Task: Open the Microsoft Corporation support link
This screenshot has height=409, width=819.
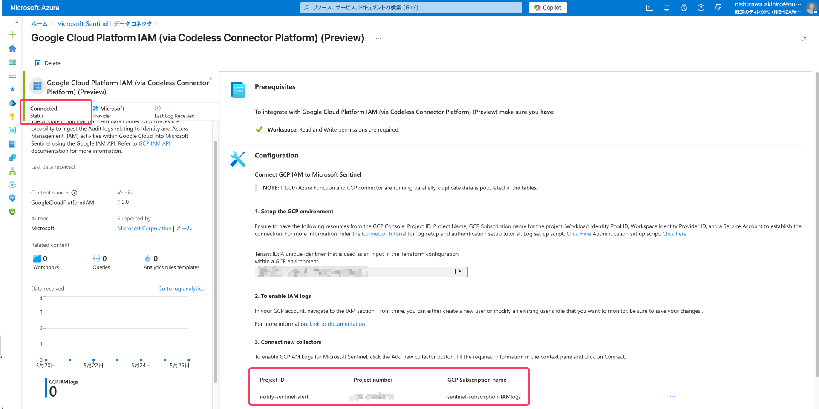Action: 144,229
